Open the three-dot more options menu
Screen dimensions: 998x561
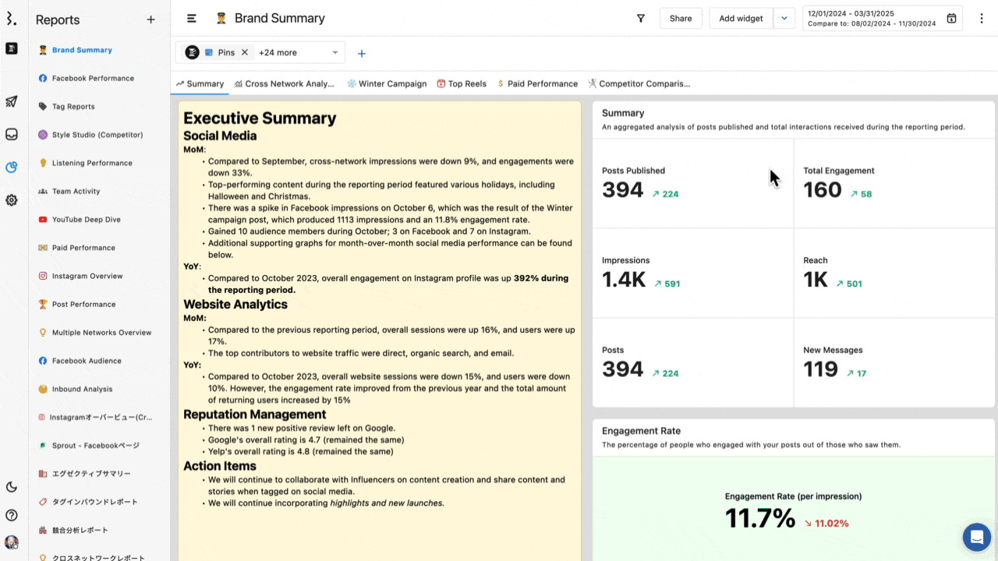(x=982, y=19)
